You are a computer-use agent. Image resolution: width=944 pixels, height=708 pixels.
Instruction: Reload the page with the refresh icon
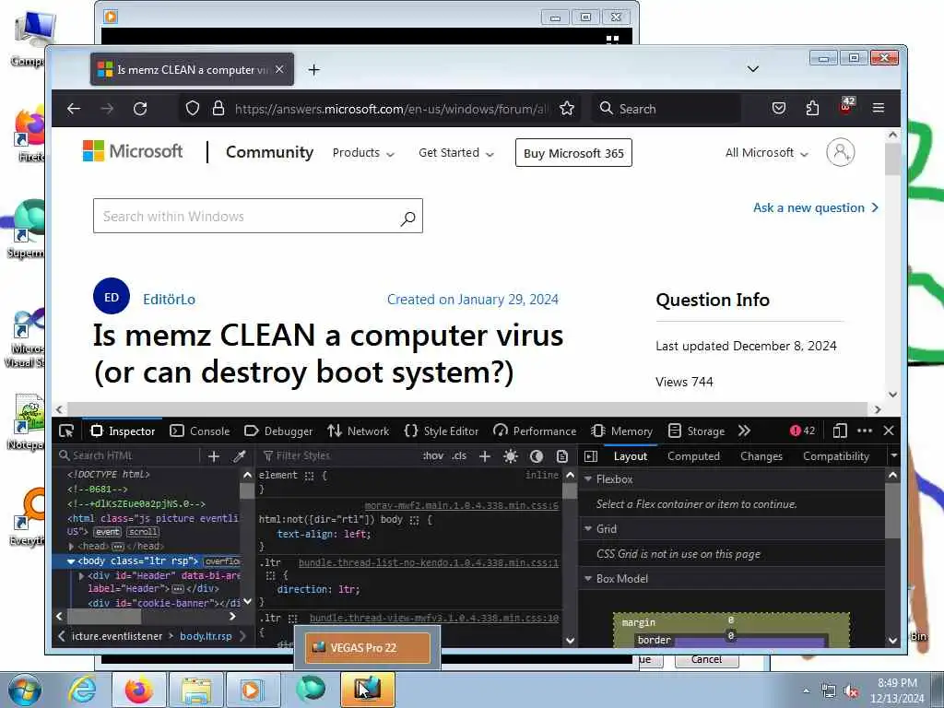tap(140, 109)
